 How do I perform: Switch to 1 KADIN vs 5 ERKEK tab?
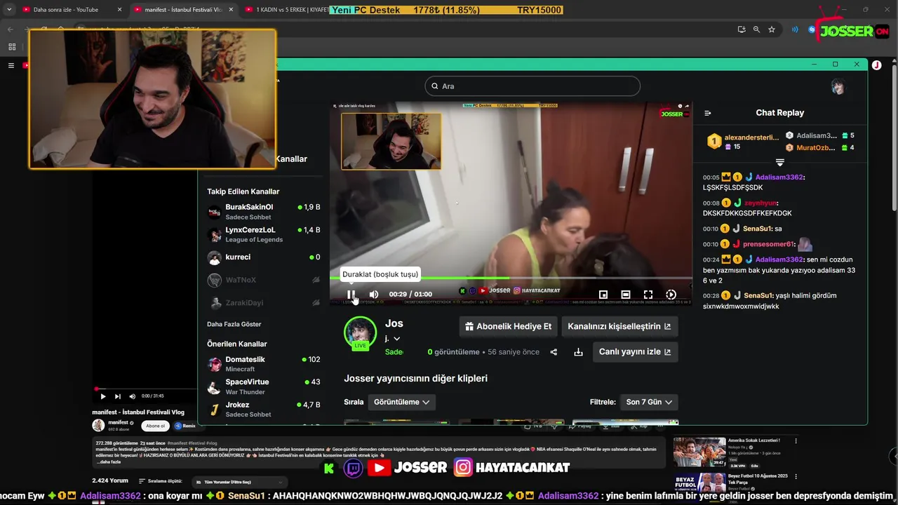pos(288,10)
